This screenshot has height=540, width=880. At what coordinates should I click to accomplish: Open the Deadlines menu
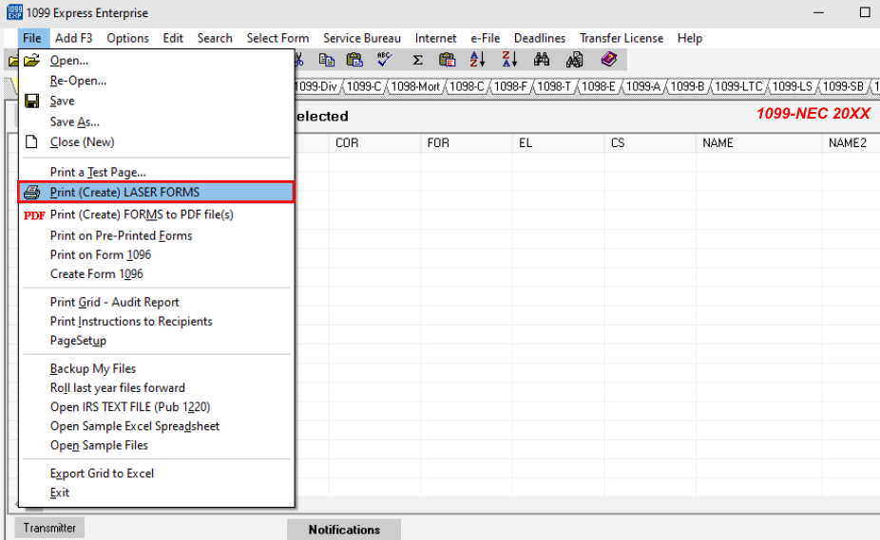(540, 38)
